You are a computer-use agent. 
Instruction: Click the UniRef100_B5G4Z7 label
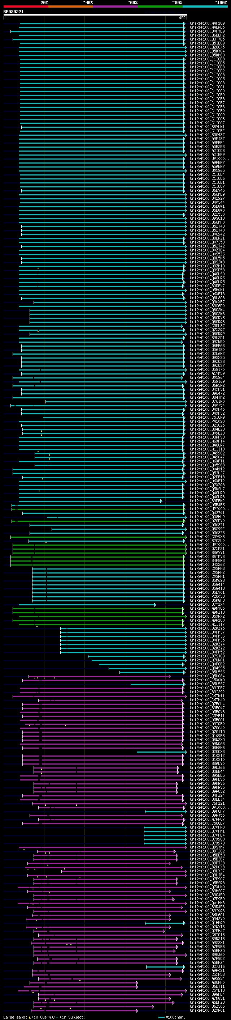click(x=207, y=135)
